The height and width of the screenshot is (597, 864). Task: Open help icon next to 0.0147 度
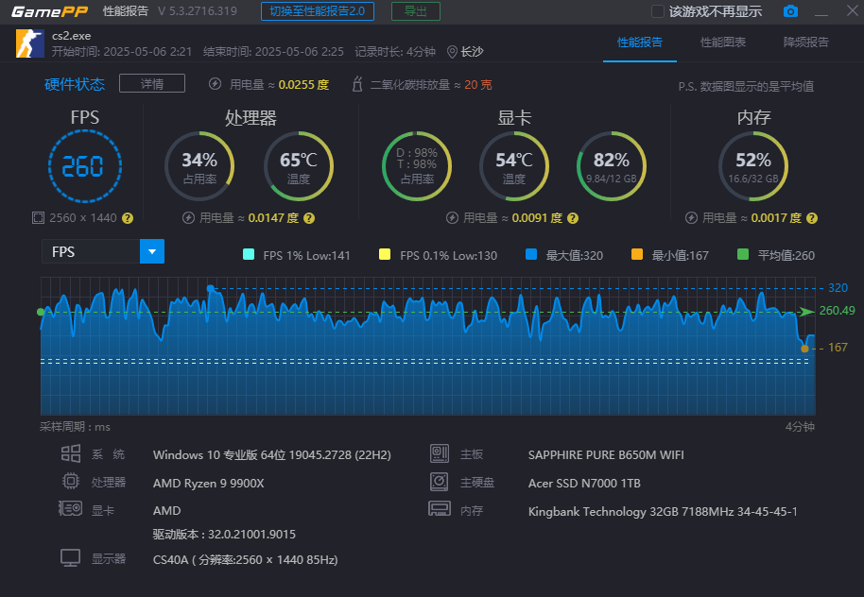coord(309,218)
